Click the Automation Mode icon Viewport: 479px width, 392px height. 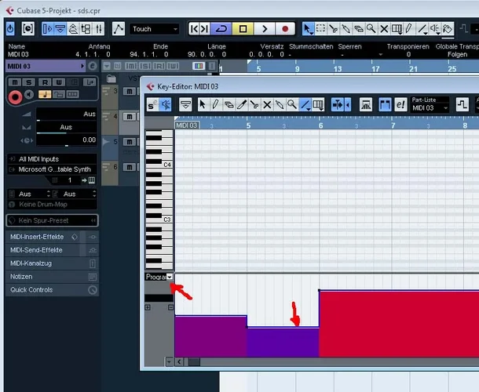pyautogui.click(x=119, y=29)
